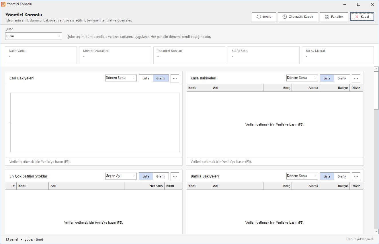Click the panel list scrollbar down arrow
This screenshot has width=379, height=244.
tap(376, 231)
